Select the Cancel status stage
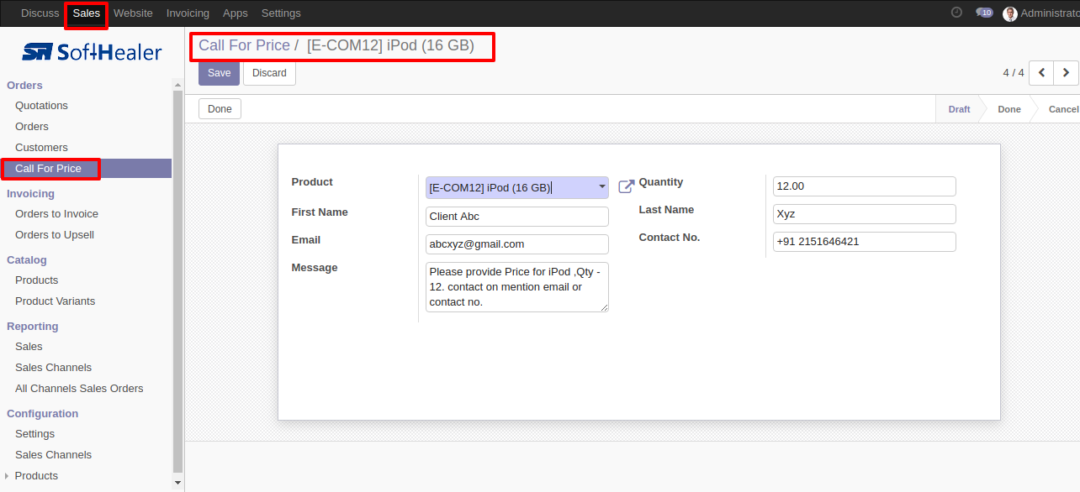This screenshot has height=492, width=1080. point(1063,109)
